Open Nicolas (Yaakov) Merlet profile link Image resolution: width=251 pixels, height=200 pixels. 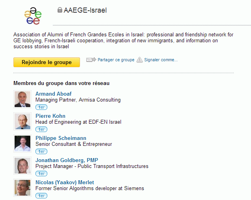[x=65, y=182]
